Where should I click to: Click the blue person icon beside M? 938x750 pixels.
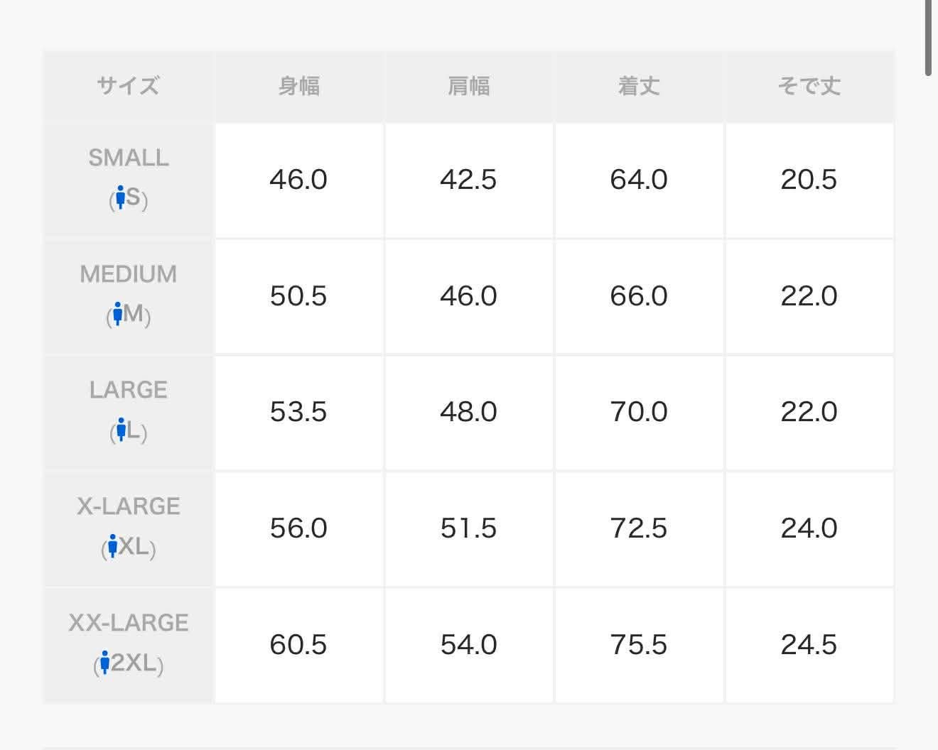(117, 313)
